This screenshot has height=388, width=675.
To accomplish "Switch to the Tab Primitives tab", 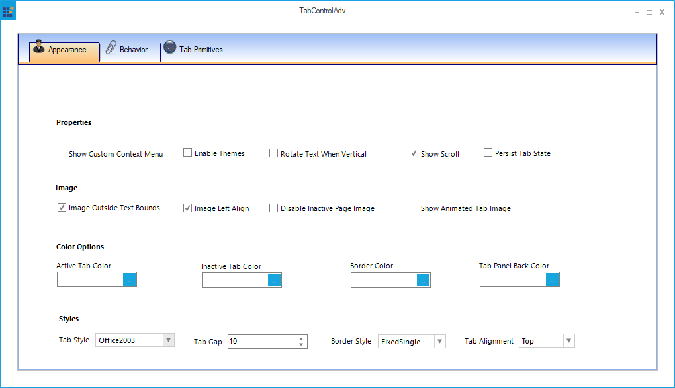I will pos(202,48).
